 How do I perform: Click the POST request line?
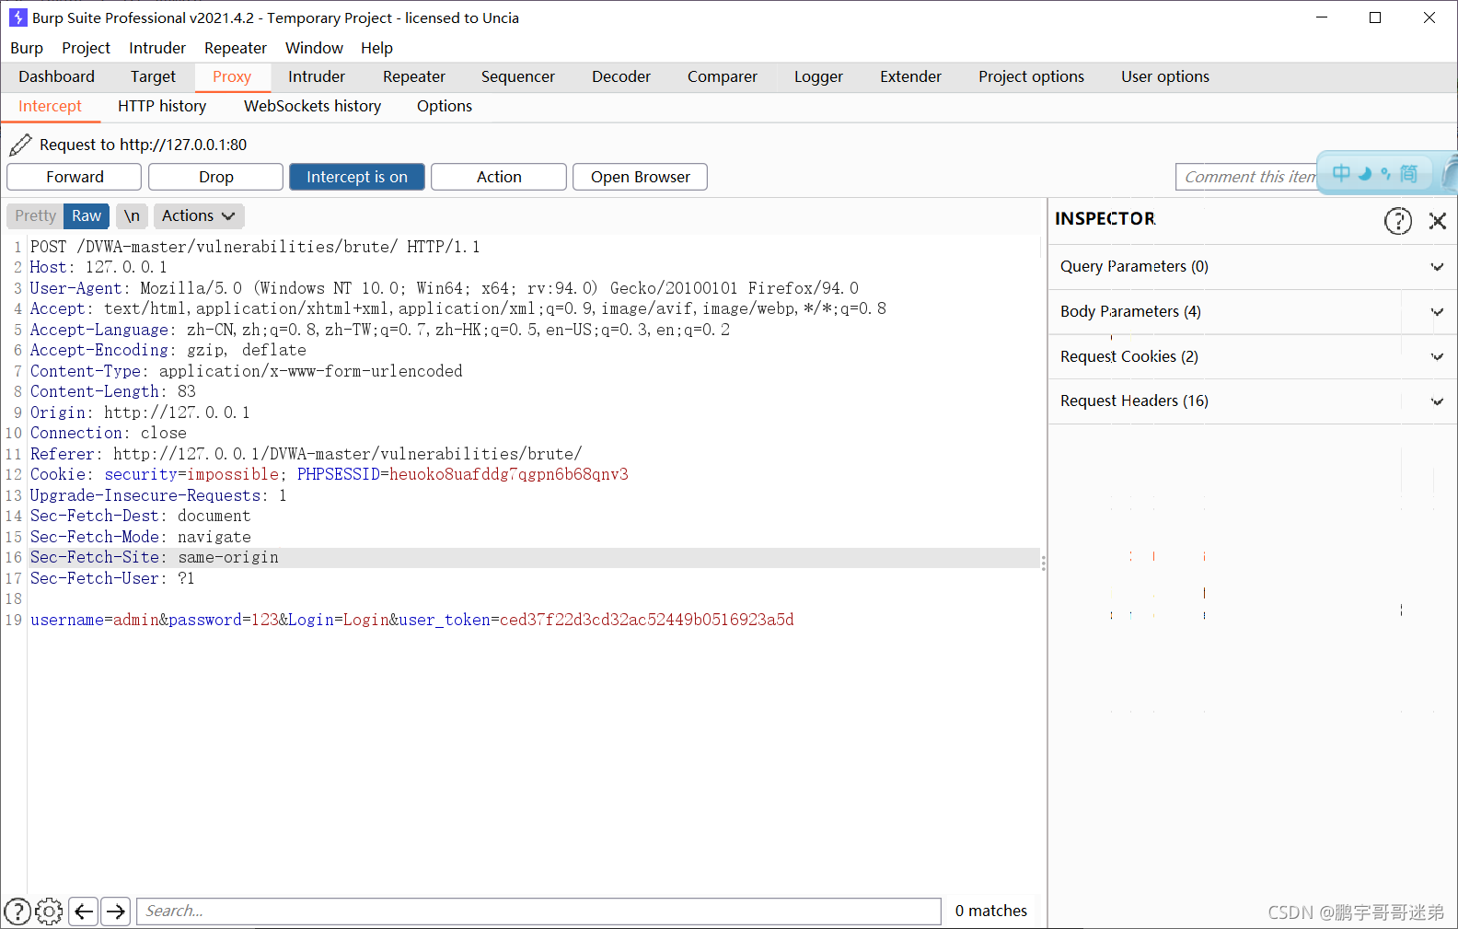255,247
